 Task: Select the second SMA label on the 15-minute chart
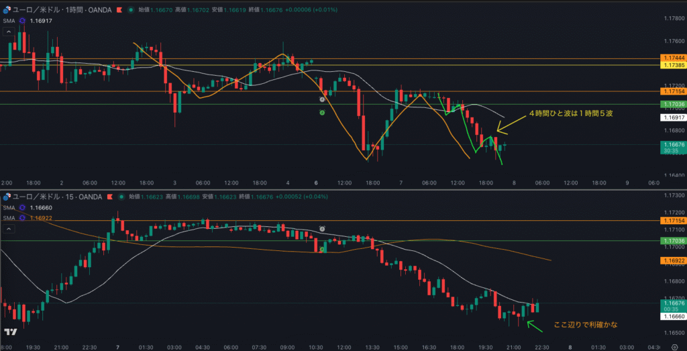pyautogui.click(x=9, y=217)
